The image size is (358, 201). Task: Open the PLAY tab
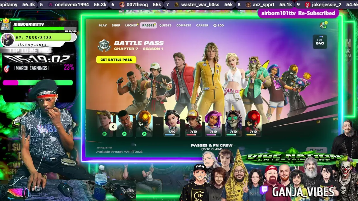tap(103, 25)
